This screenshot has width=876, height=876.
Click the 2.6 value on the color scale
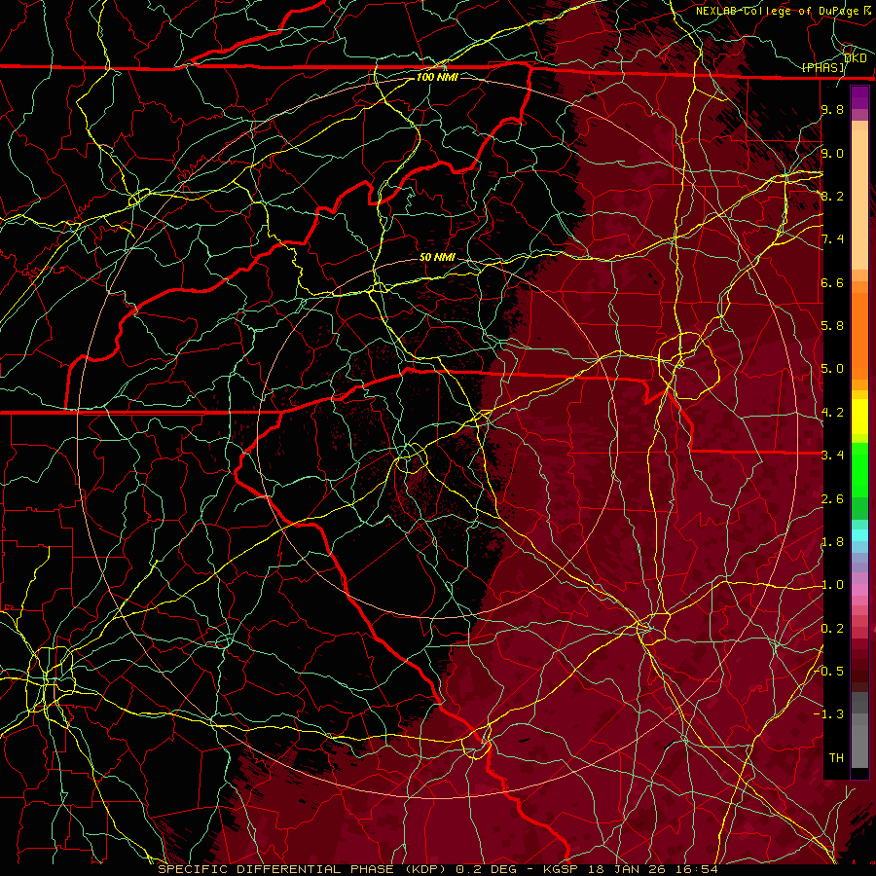tap(832, 499)
